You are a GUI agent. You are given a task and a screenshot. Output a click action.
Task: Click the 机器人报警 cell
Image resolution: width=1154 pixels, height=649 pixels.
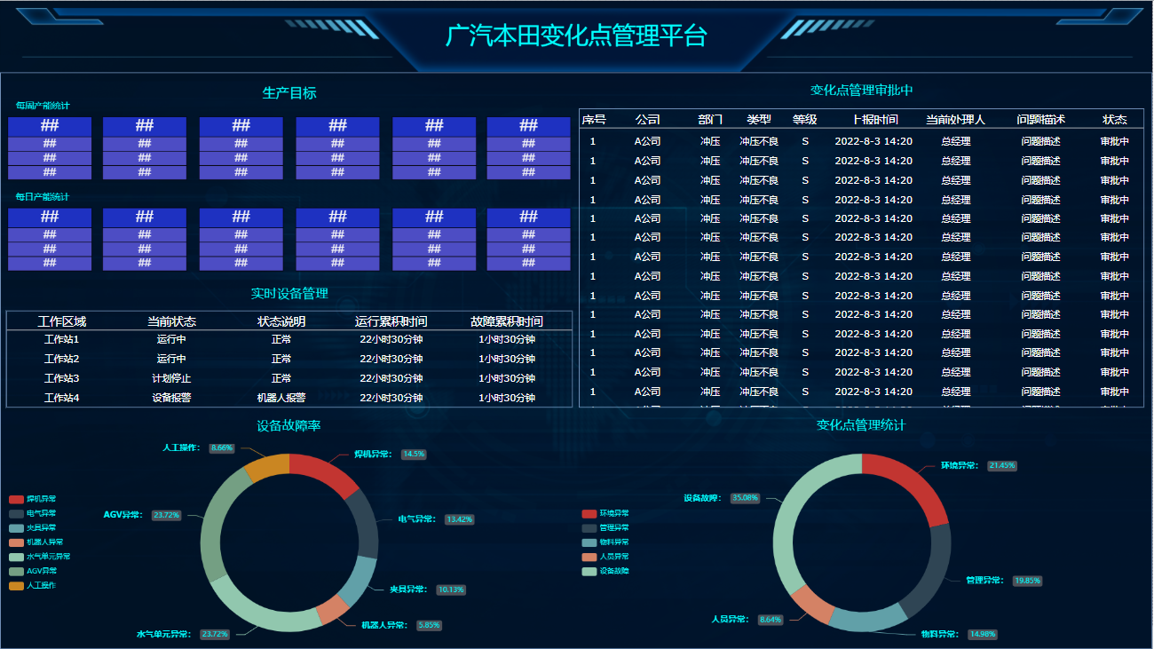pos(281,398)
